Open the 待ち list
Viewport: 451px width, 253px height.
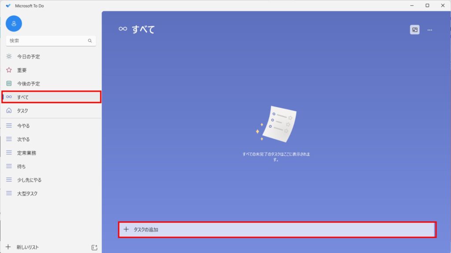(21, 166)
